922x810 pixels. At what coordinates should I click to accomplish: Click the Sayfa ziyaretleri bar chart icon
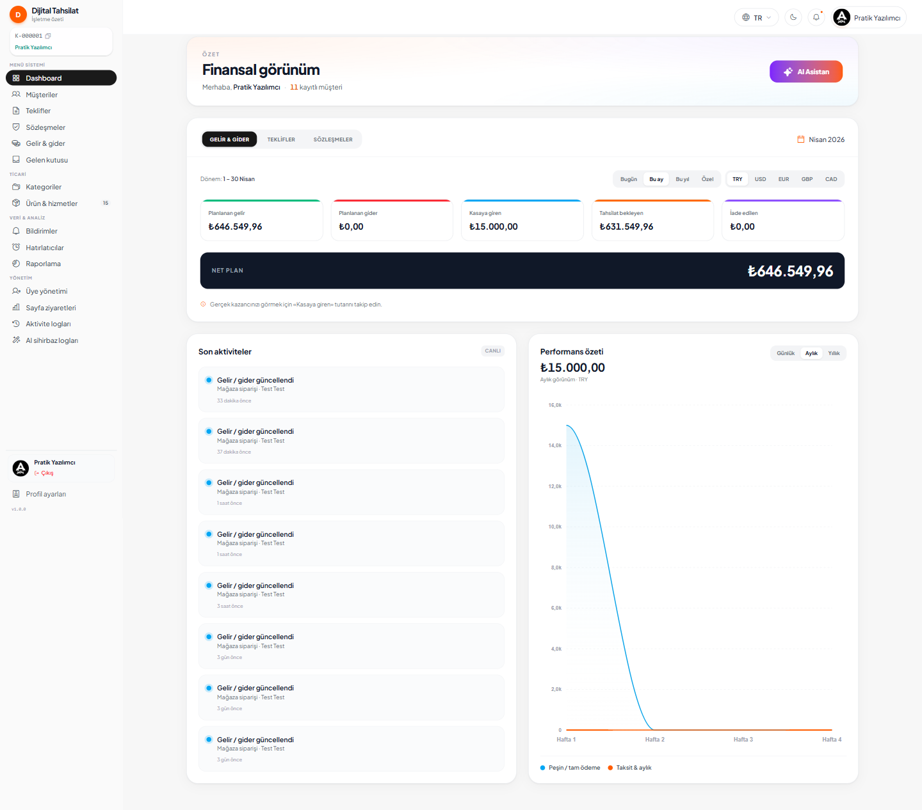click(x=16, y=308)
